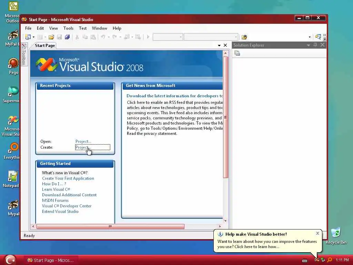Open the MSDN Forums link
Image resolution: width=353 pixels, height=265 pixels.
(55, 200)
